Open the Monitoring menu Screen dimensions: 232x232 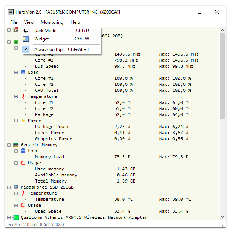(52, 22)
